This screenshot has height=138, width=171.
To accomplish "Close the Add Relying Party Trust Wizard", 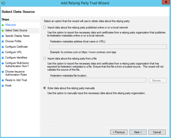I will click(165, 3).
